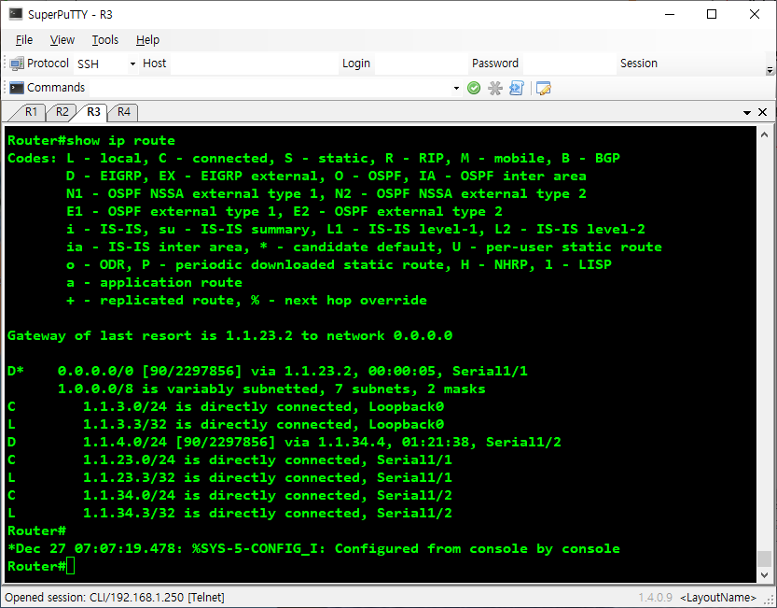Click the 1.1.34.0/24 Serial1/2 route
The height and width of the screenshot is (608, 777).
click(x=229, y=495)
